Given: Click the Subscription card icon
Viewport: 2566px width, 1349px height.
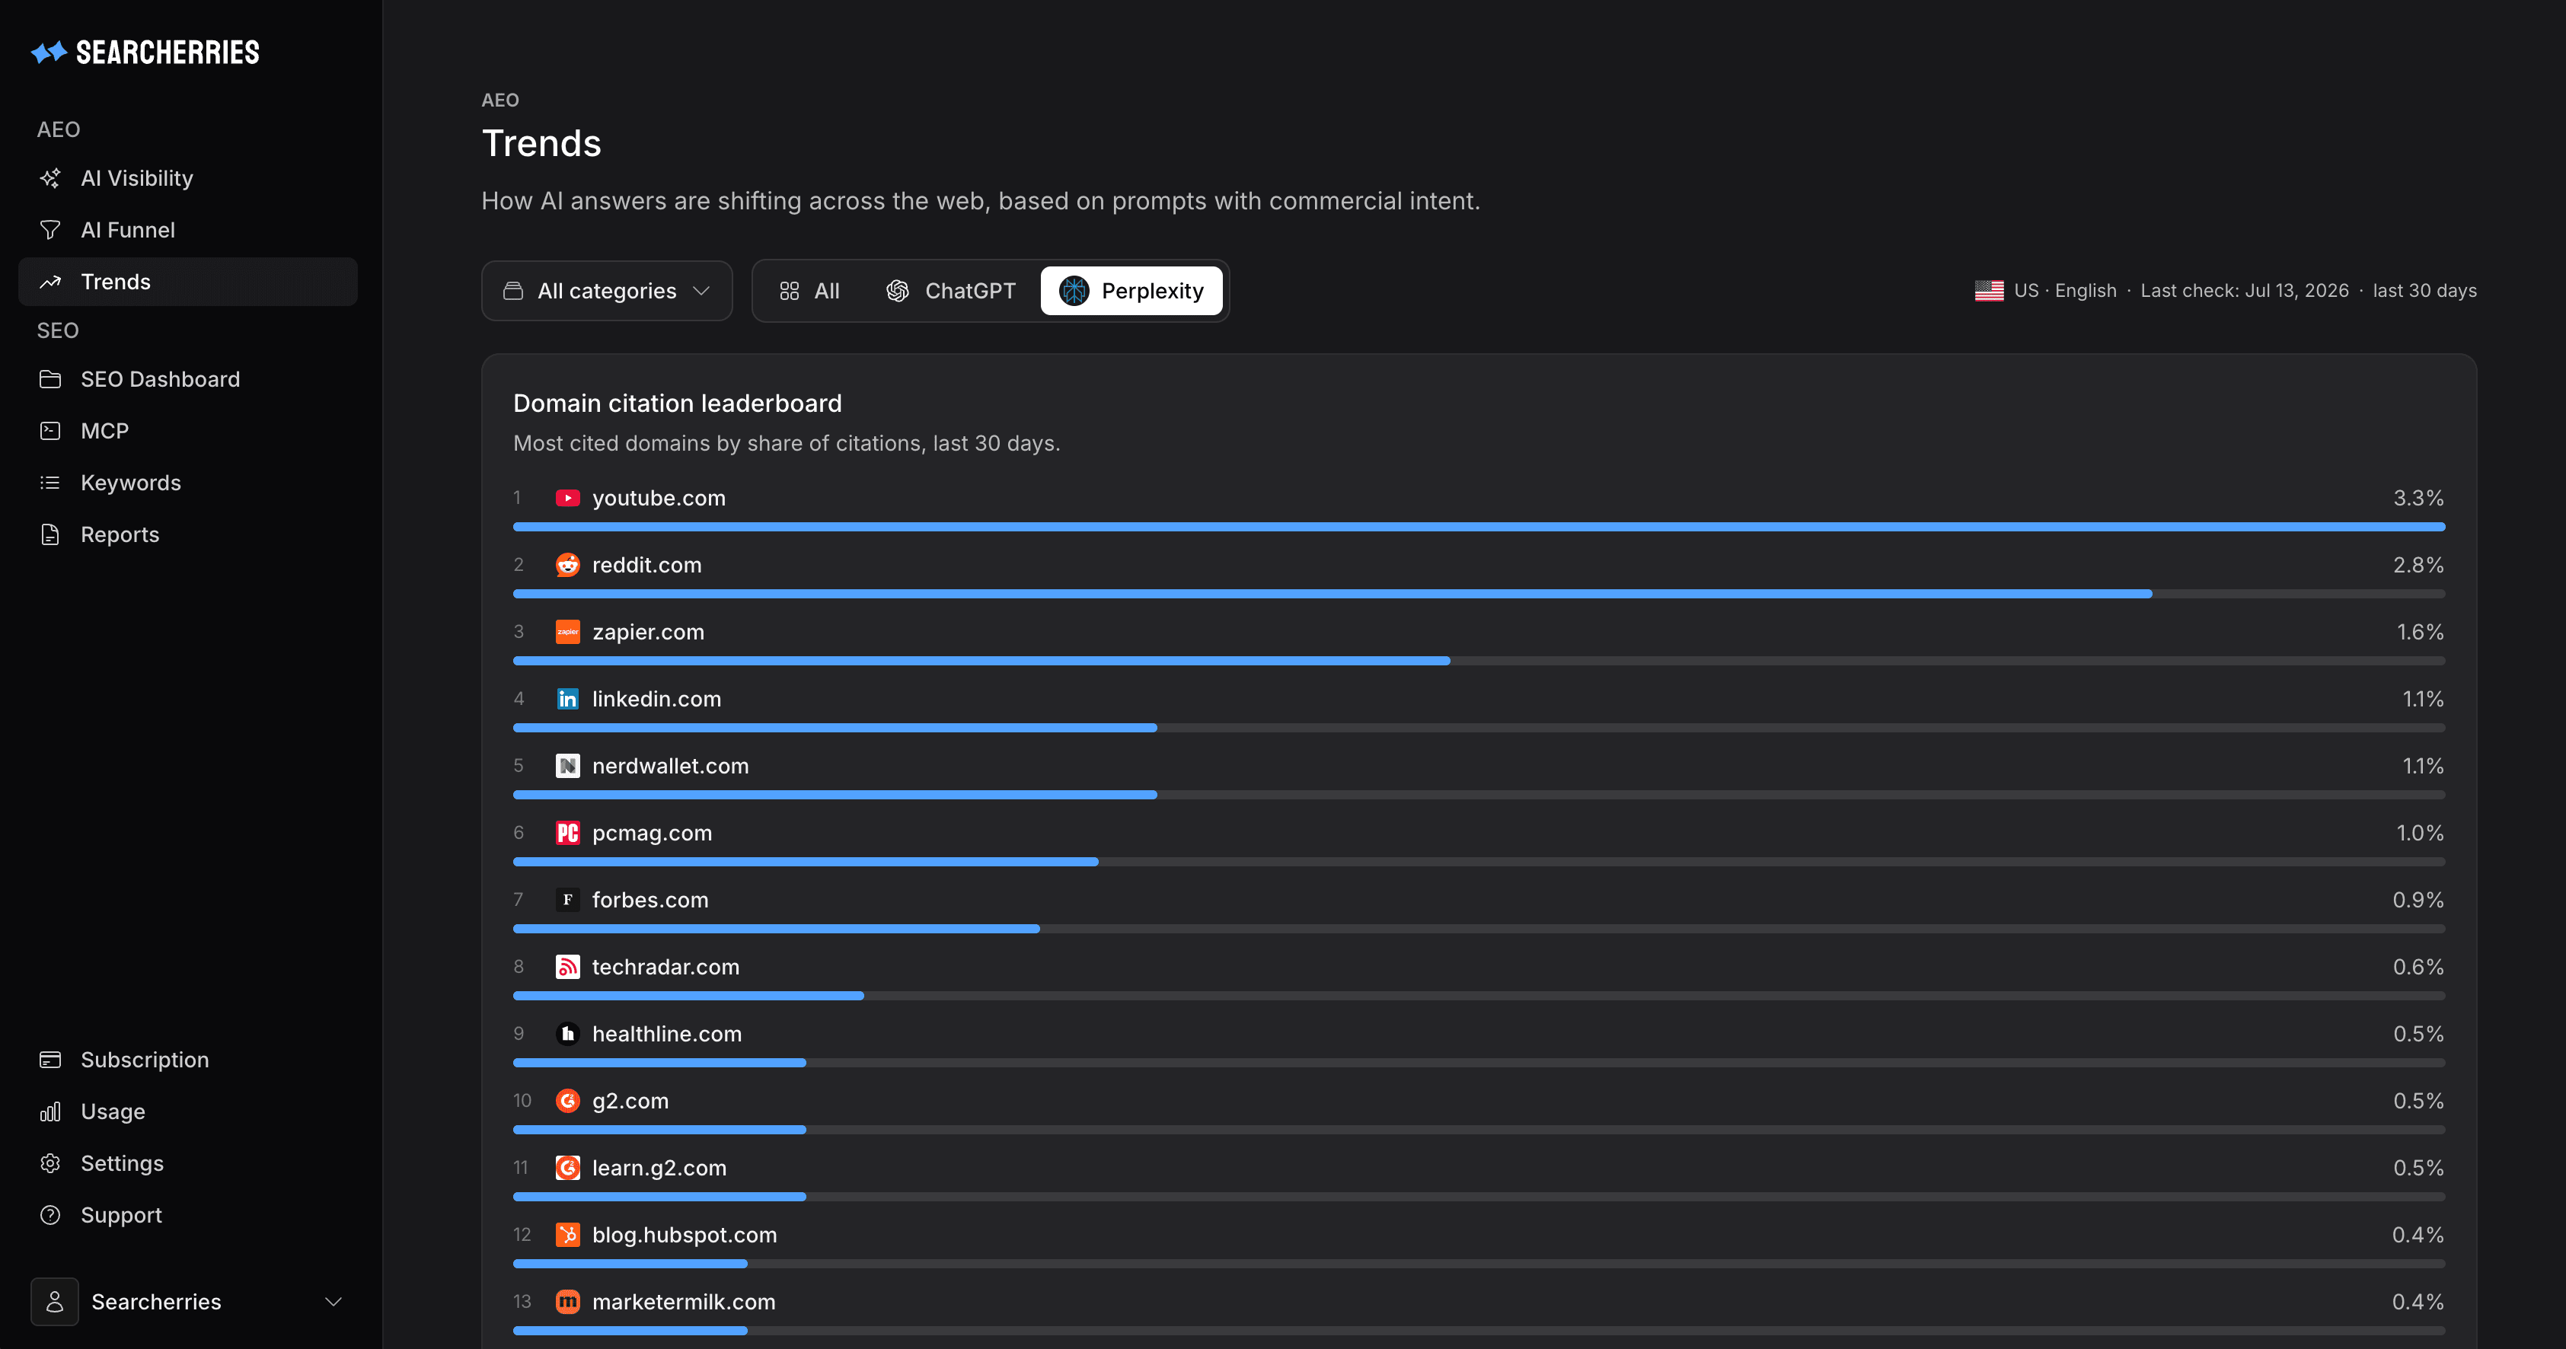Looking at the screenshot, I should (x=49, y=1059).
